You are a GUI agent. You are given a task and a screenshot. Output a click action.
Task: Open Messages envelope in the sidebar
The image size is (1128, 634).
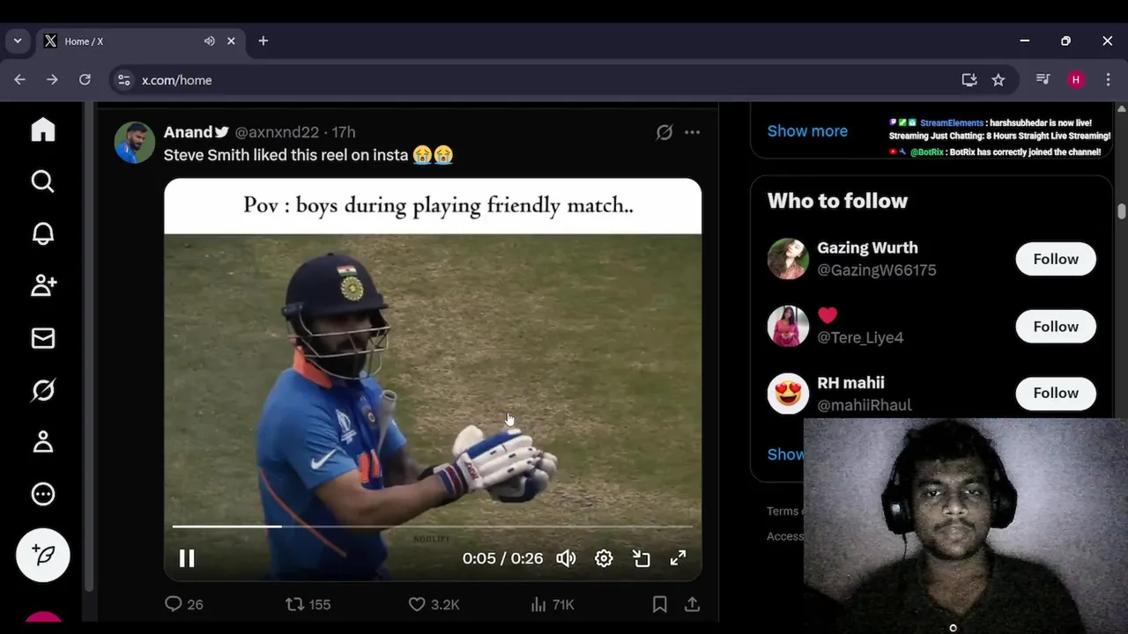click(x=43, y=338)
